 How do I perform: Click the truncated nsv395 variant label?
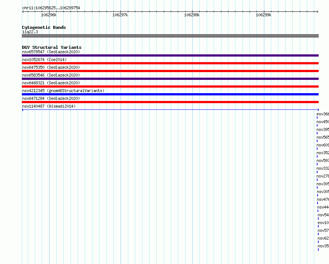coord(323,129)
